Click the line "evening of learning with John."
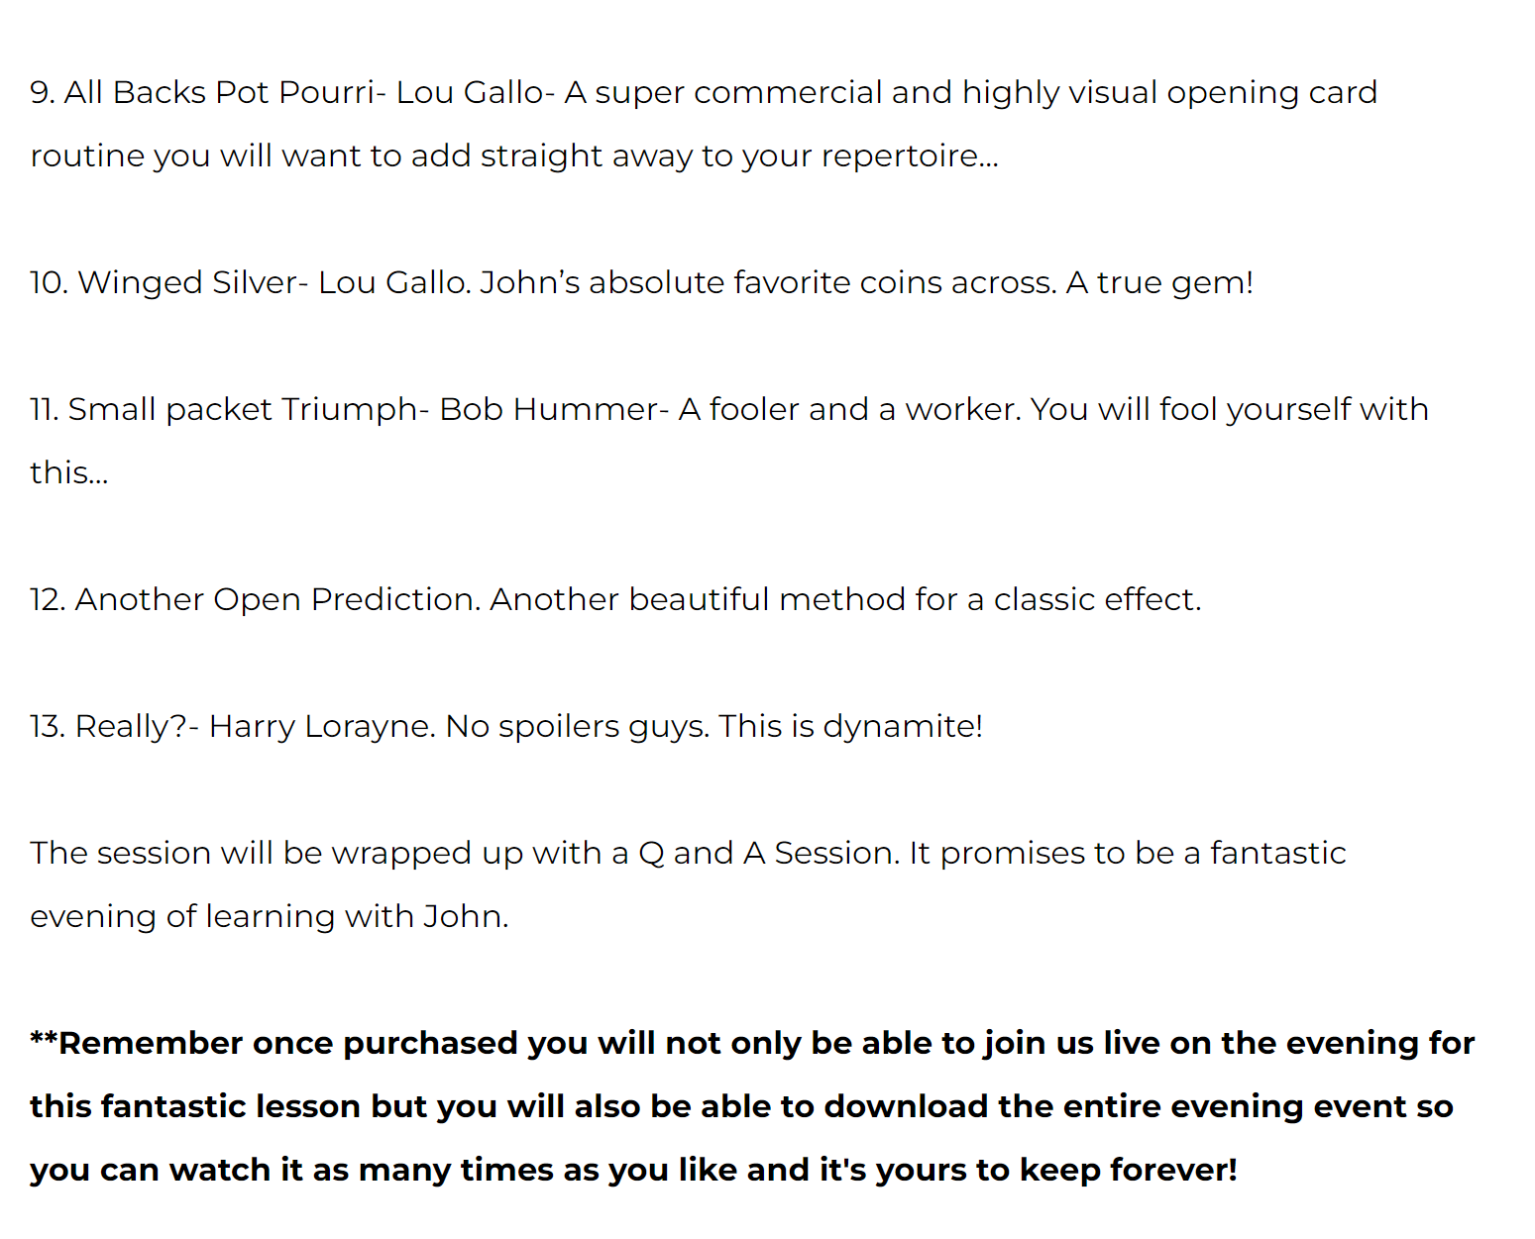The height and width of the screenshot is (1239, 1535). pos(269,916)
